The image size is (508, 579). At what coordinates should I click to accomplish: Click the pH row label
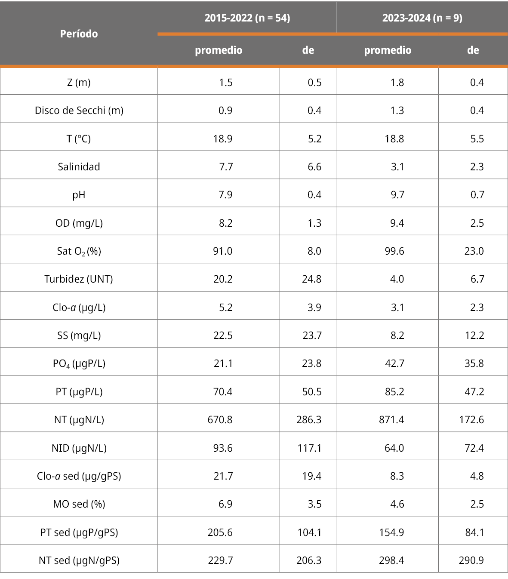click(79, 195)
